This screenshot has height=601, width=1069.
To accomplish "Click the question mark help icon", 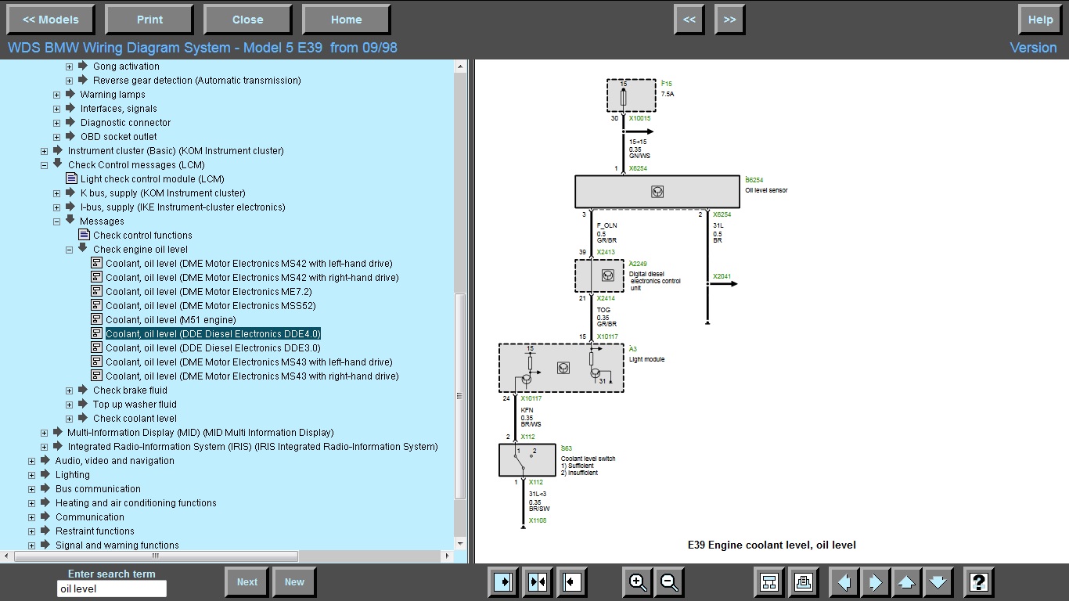I will 978,582.
